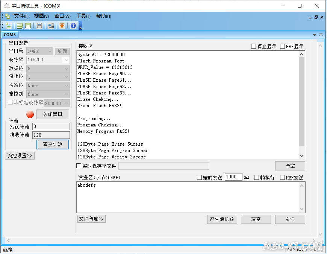Click the receive area scrollbar thumb
The image size is (327, 254).
click(301, 102)
